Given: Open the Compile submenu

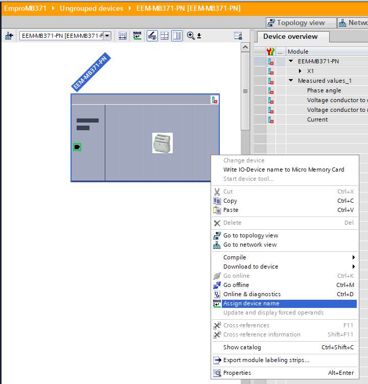Looking at the screenshot, I should coord(285,258).
